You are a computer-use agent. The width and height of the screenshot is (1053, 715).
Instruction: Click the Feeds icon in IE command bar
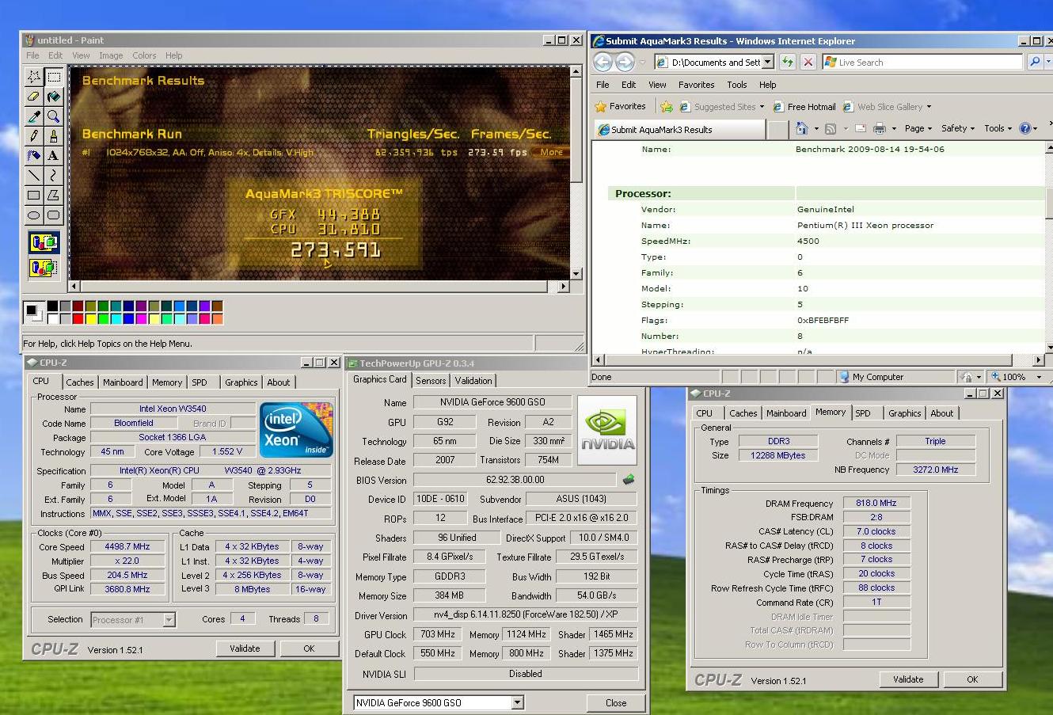pos(831,128)
